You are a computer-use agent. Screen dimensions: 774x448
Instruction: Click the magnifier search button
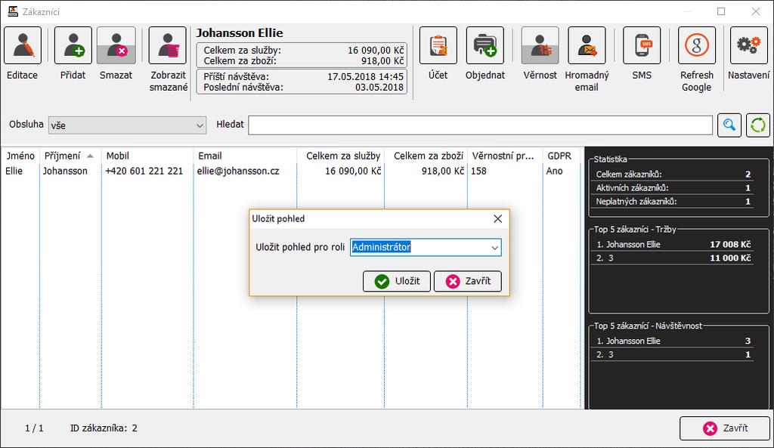(729, 125)
